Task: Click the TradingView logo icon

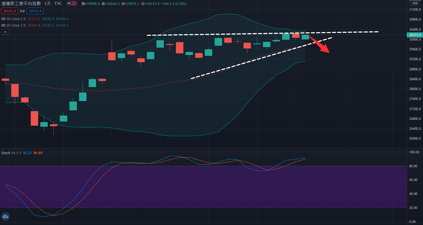Action: [x=5, y=217]
